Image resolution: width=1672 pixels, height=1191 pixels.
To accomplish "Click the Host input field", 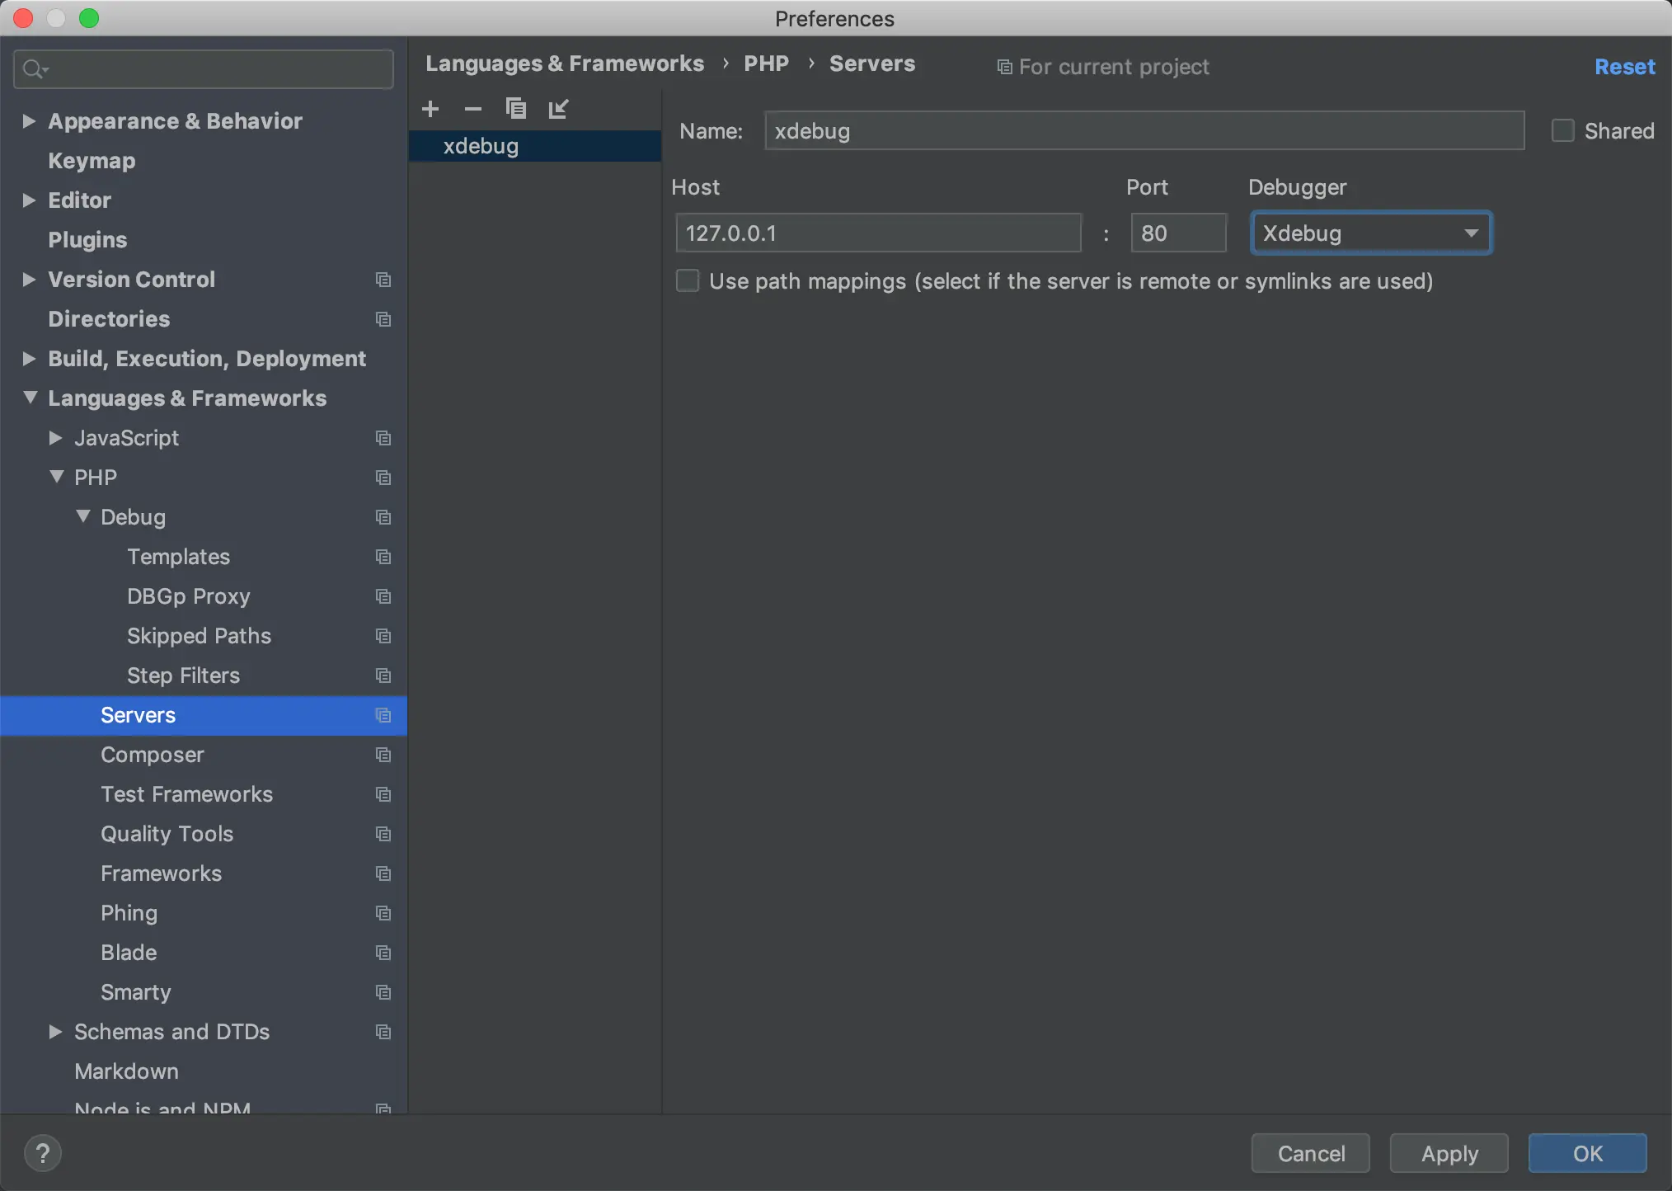I will point(877,233).
